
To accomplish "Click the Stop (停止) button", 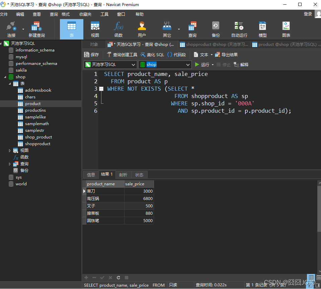I will pos(224,65).
